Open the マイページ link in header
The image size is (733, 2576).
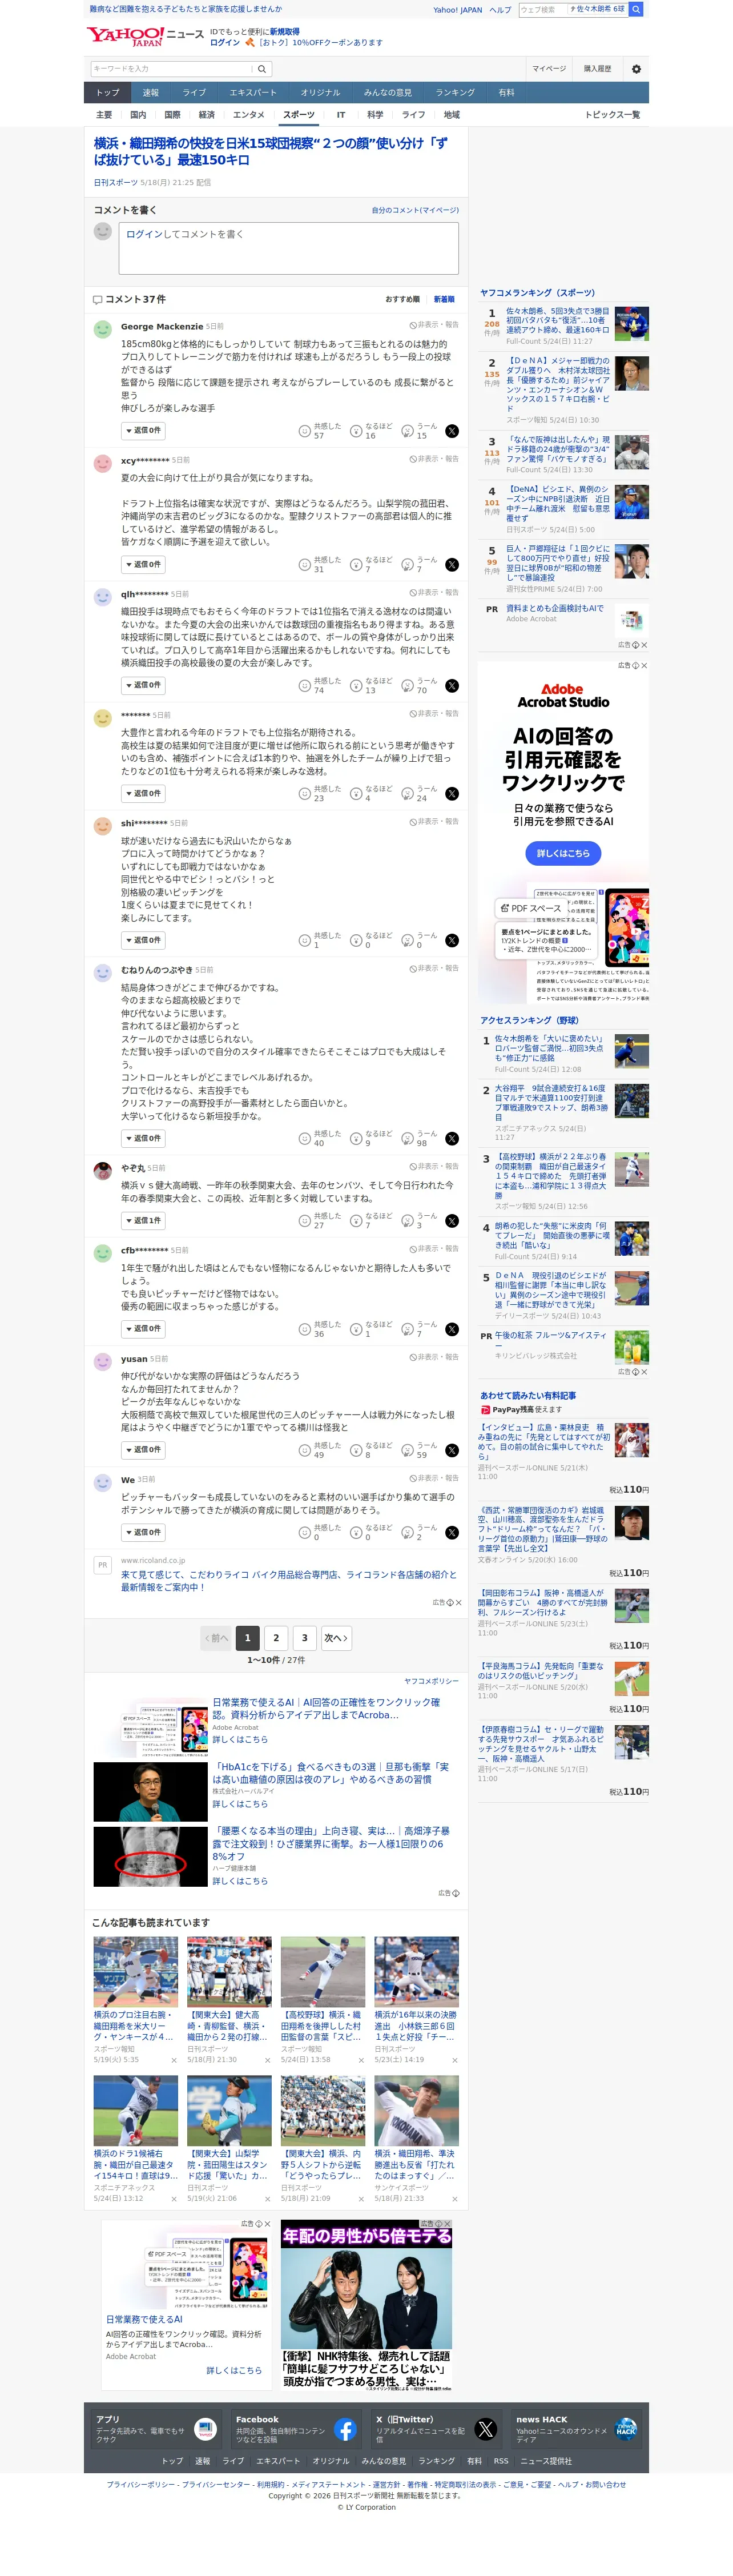click(x=549, y=69)
